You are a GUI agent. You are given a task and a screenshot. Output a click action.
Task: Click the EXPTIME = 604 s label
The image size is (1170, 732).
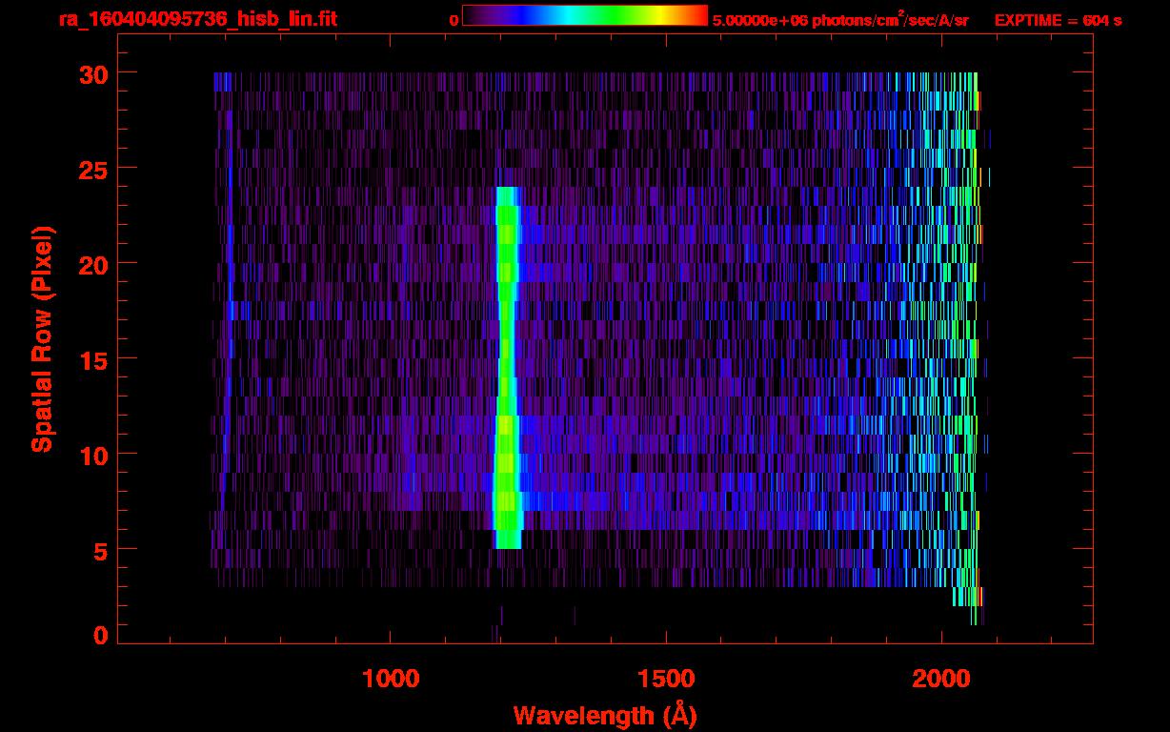(1058, 20)
